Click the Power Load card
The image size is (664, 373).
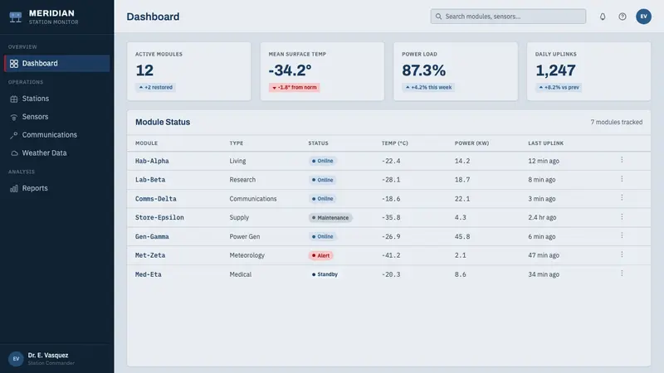456,71
